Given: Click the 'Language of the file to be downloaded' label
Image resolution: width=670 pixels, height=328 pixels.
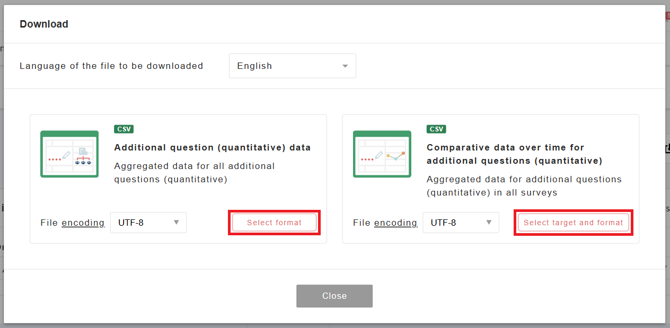Looking at the screenshot, I should 111,66.
